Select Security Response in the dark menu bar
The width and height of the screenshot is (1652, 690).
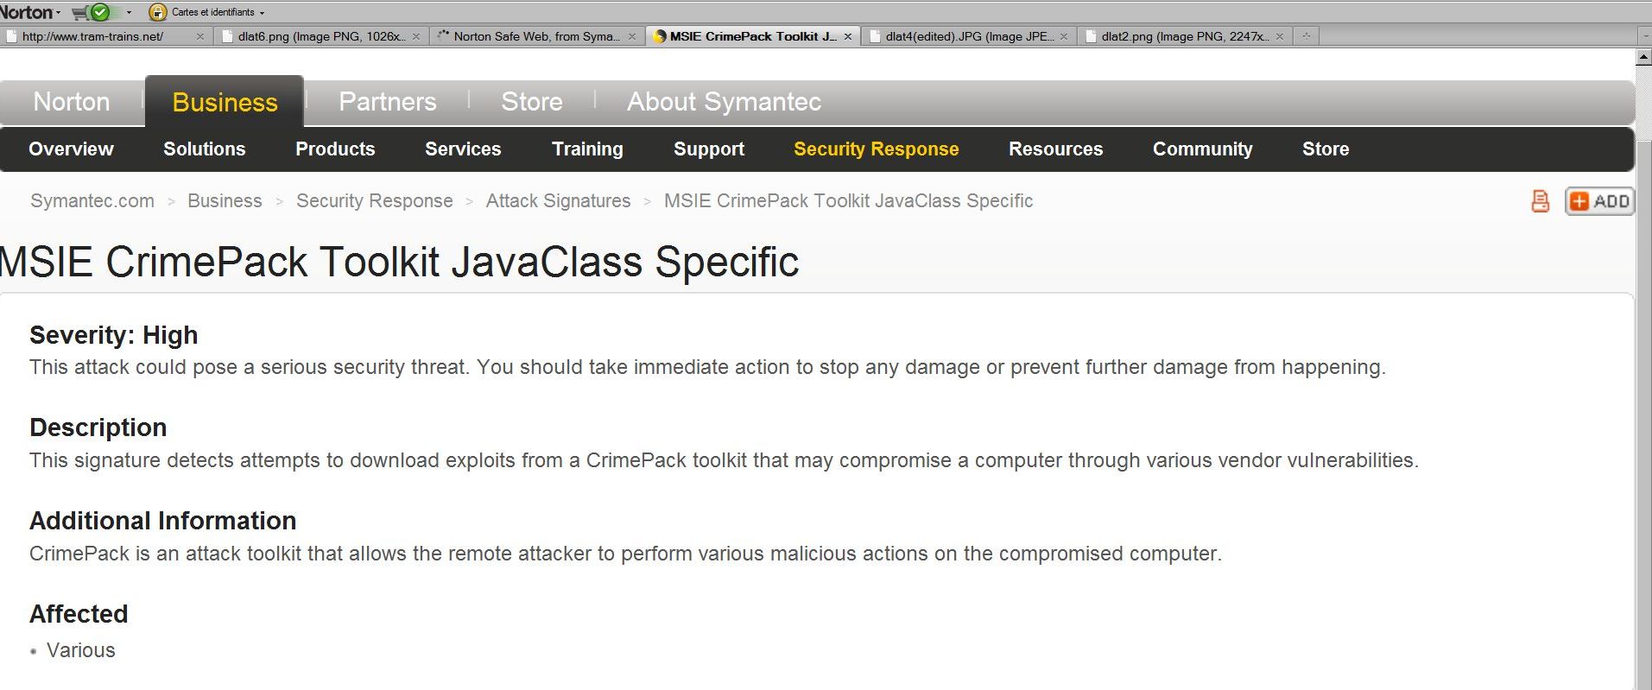[876, 149]
